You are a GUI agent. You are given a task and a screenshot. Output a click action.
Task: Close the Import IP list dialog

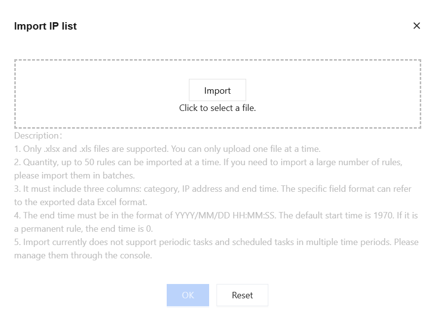click(x=417, y=26)
